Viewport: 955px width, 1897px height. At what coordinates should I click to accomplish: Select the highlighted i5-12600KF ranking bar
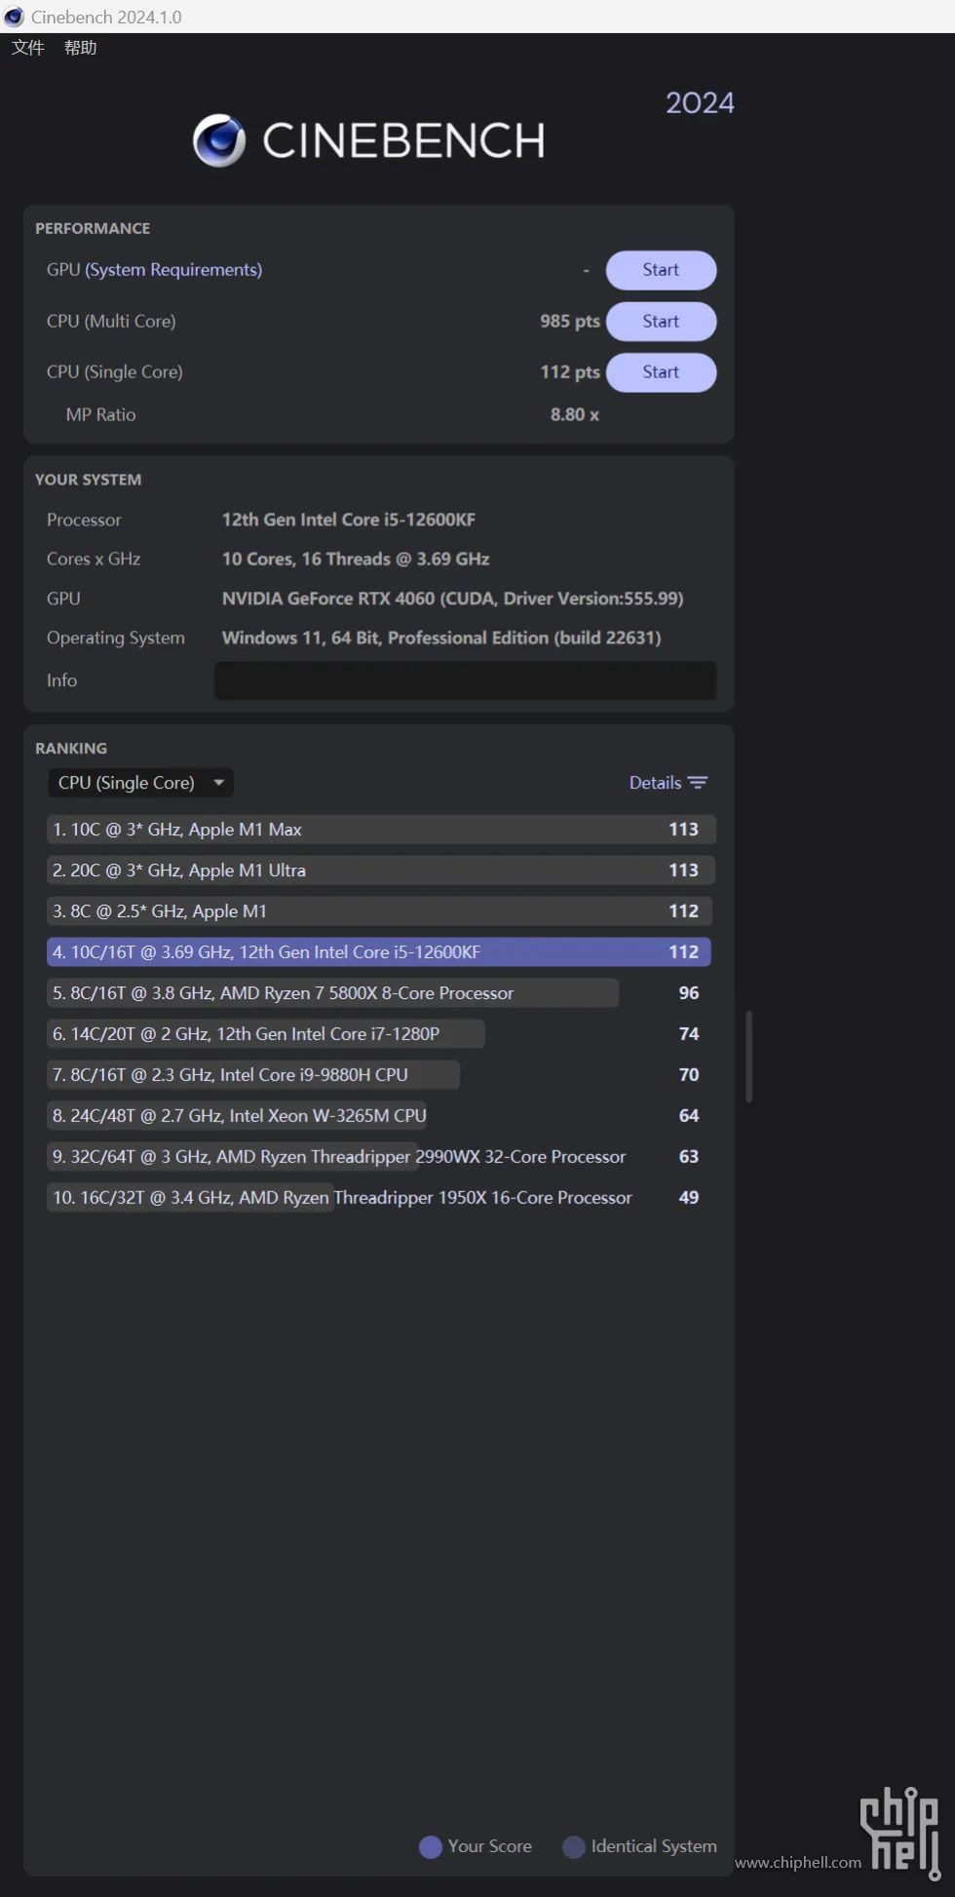coord(378,952)
